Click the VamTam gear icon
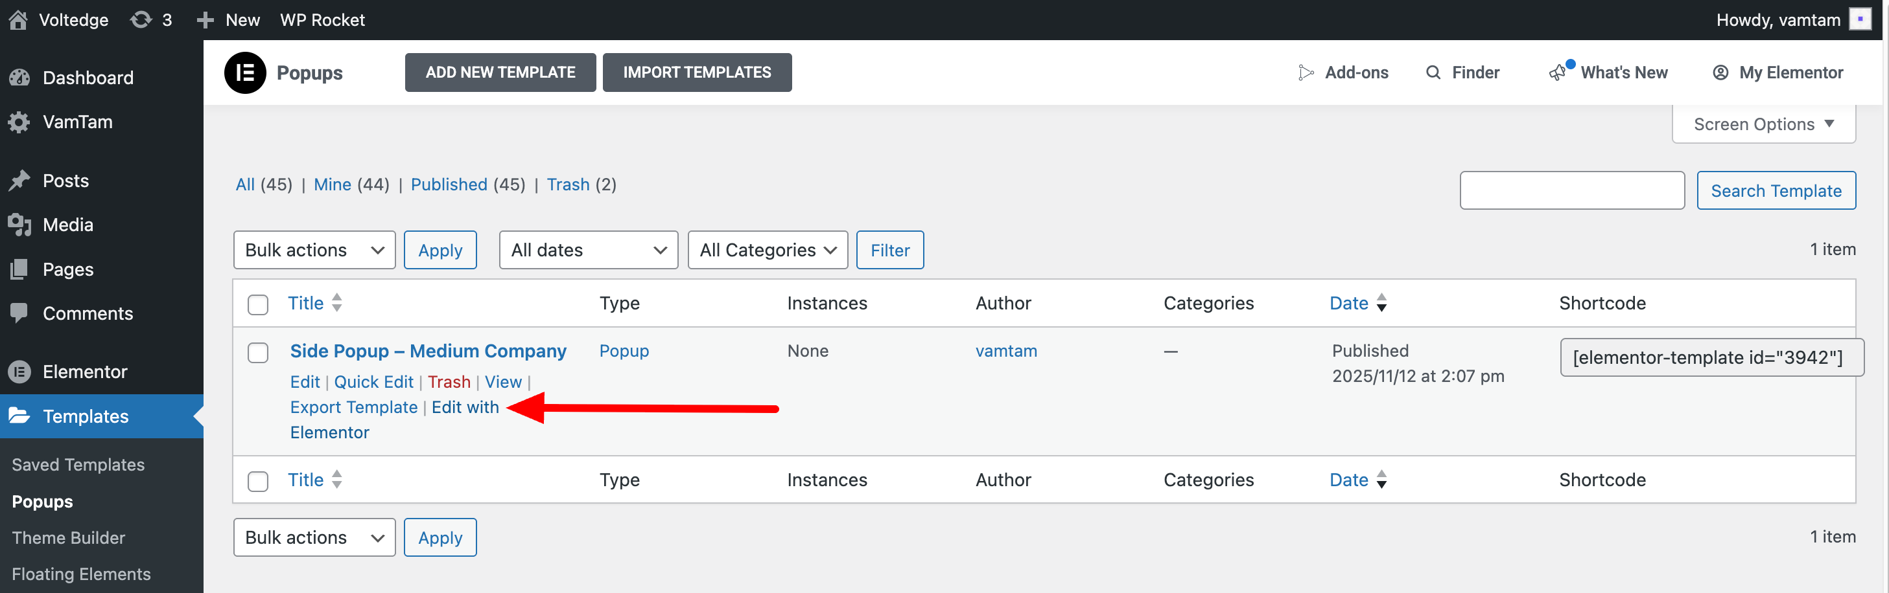 click(x=20, y=122)
